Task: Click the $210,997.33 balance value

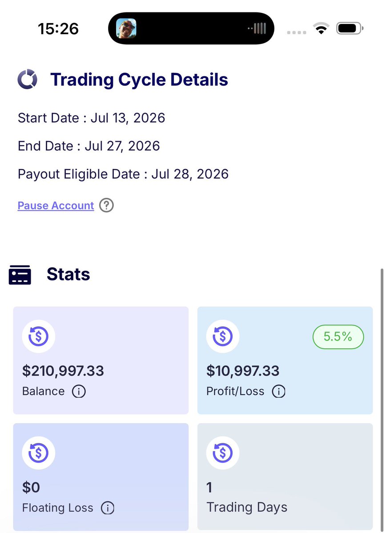Action: [x=63, y=371]
